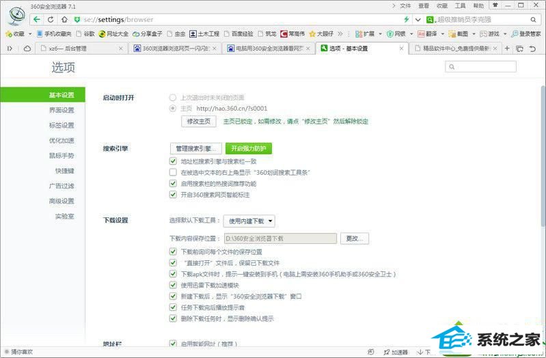Click the magnifier in the search box
The width and height of the screenshot is (546, 358).
click(533, 20)
